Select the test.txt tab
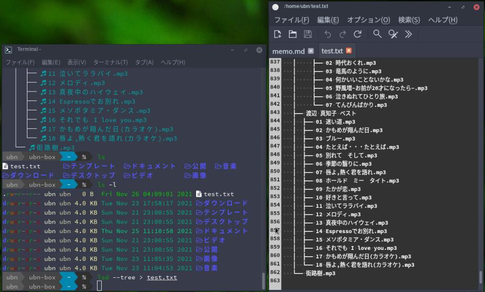Viewport: 485px width, 292px height. pyautogui.click(x=332, y=51)
